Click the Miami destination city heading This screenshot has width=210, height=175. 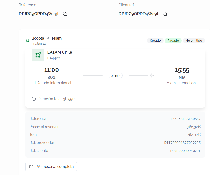click(57, 38)
